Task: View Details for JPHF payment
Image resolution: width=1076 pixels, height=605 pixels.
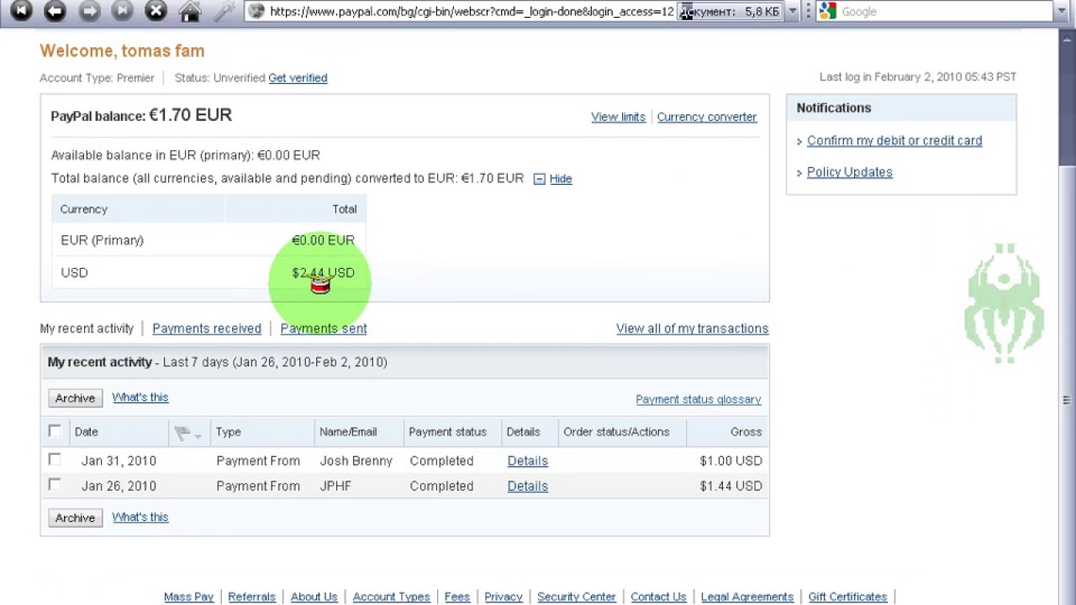Action: [x=528, y=487]
